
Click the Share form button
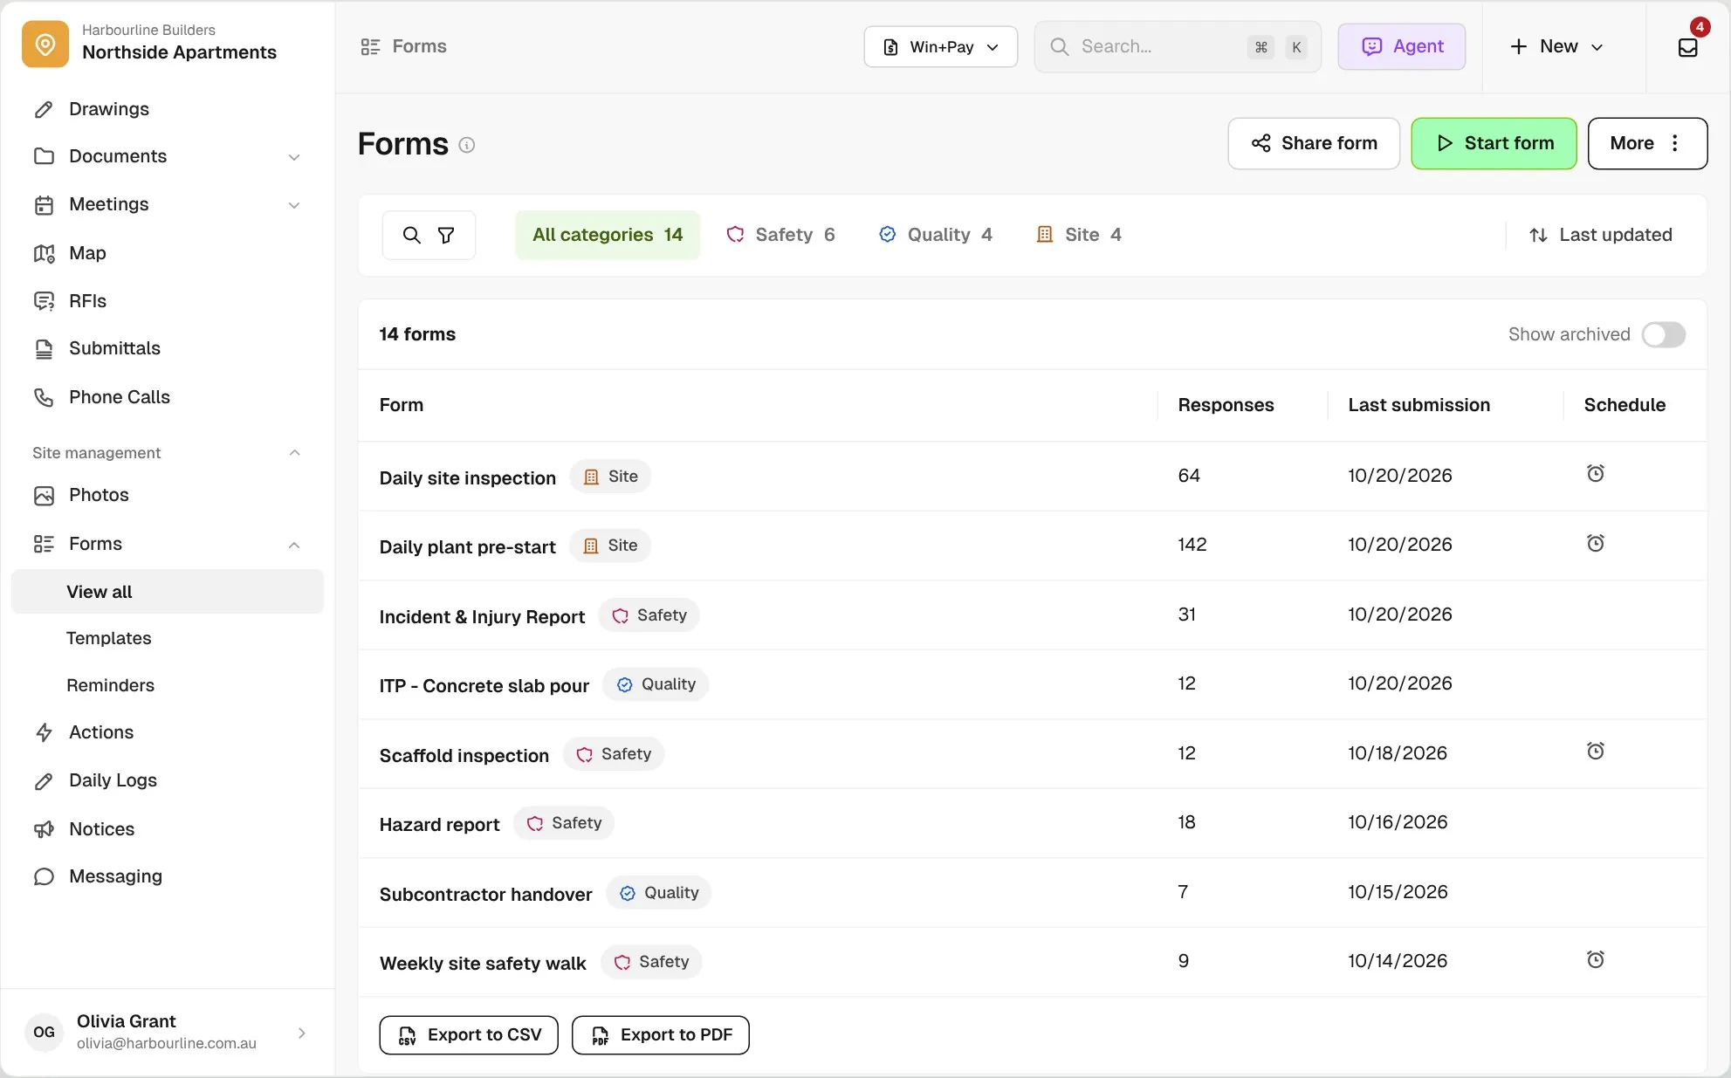coord(1314,143)
